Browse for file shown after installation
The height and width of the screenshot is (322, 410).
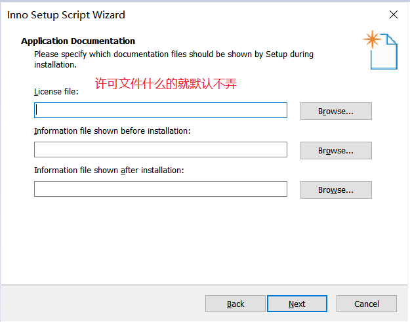[336, 190]
